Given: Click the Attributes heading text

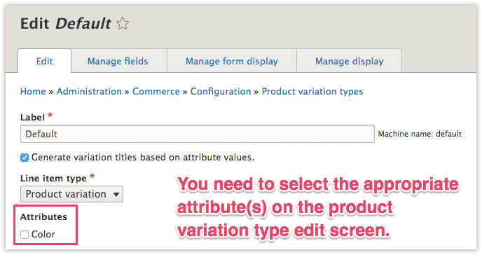Looking at the screenshot, I should [x=43, y=216].
